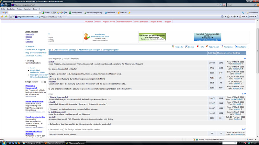Click the browser address bar
Viewport: 259px width, 145px height.
coord(113,5)
